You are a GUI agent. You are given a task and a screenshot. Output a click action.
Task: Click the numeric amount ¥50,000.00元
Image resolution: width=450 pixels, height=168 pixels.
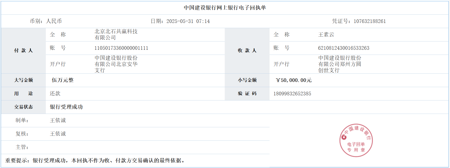click(293, 80)
